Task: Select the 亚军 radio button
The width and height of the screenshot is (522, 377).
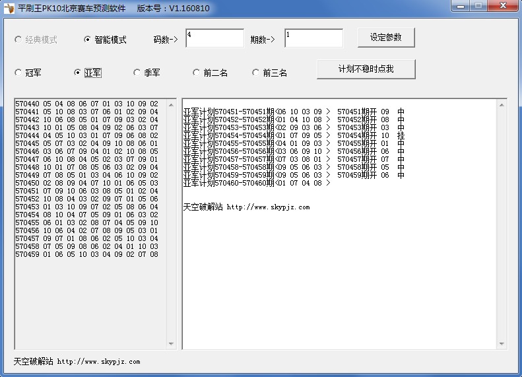Action: click(x=78, y=73)
